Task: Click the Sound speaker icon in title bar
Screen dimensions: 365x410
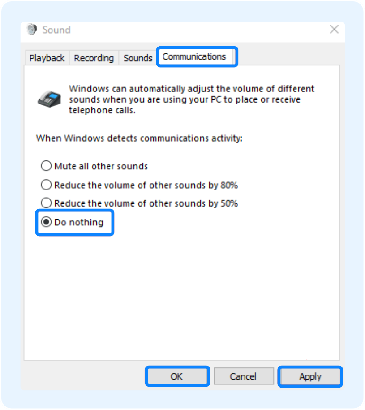Action: tap(31, 30)
